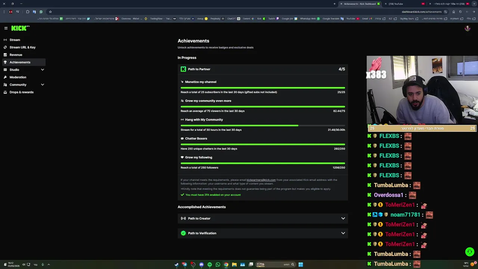478x269 pixels.
Task: Click the 2FA enabled checkmark line
Action: [x=211, y=195]
